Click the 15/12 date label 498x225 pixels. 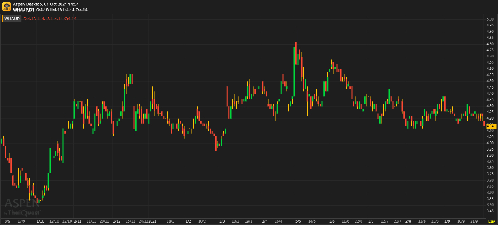click(x=131, y=222)
